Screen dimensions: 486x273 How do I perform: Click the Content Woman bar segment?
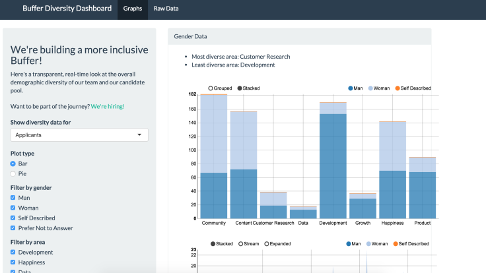pyautogui.click(x=244, y=140)
